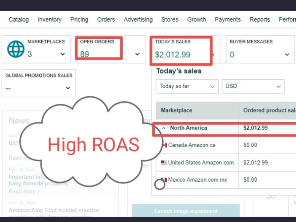Expand the Buyer Messages card chevron
Screen dimensions: 296x222
[287, 54]
